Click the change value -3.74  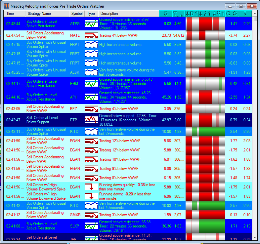(x=233, y=35)
